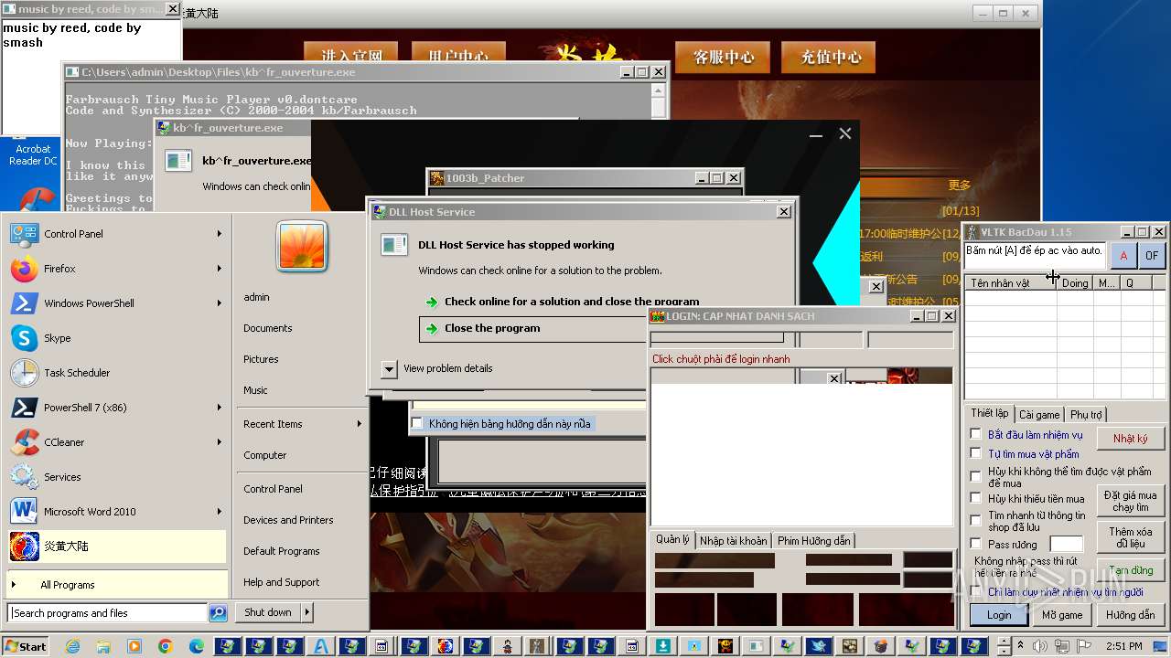Open Control Panel from the Start menu's pinned programs
Screen dimensions: 1171x658
pyautogui.click(x=116, y=234)
